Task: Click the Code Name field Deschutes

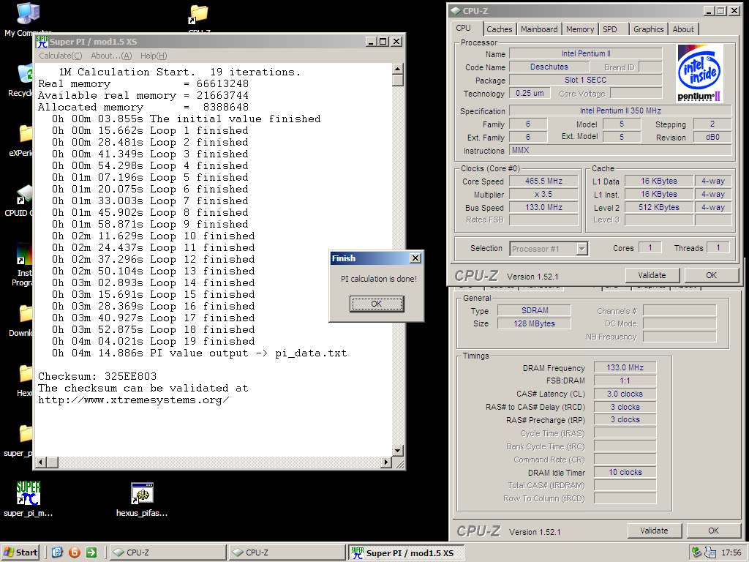Action: (x=549, y=67)
